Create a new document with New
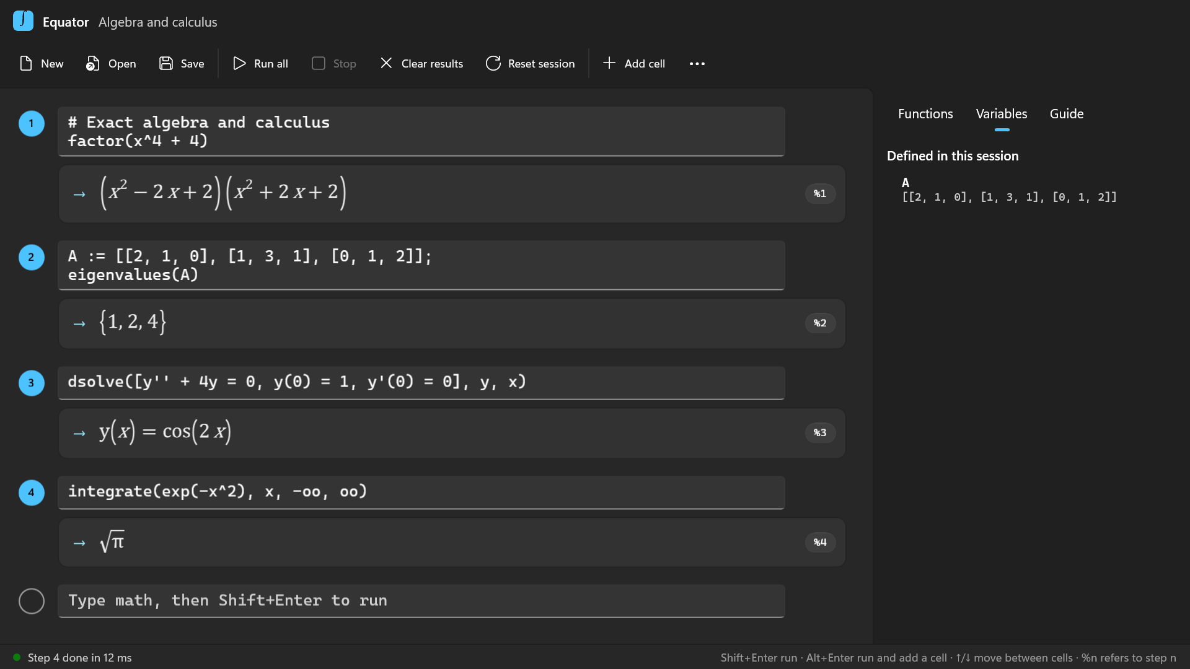The height and width of the screenshot is (669, 1190). 42,63
